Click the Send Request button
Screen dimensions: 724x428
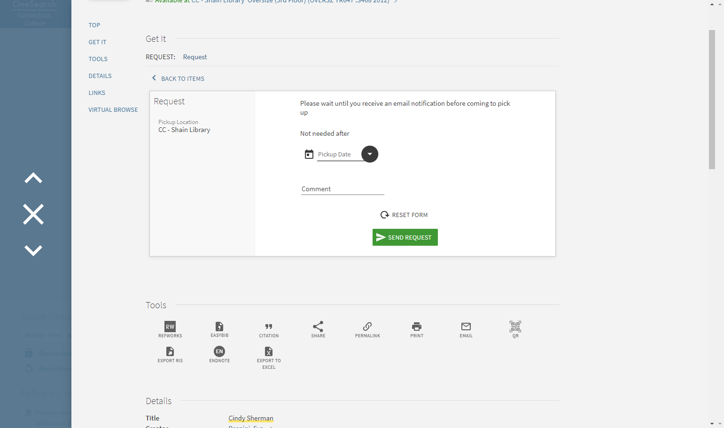405,237
